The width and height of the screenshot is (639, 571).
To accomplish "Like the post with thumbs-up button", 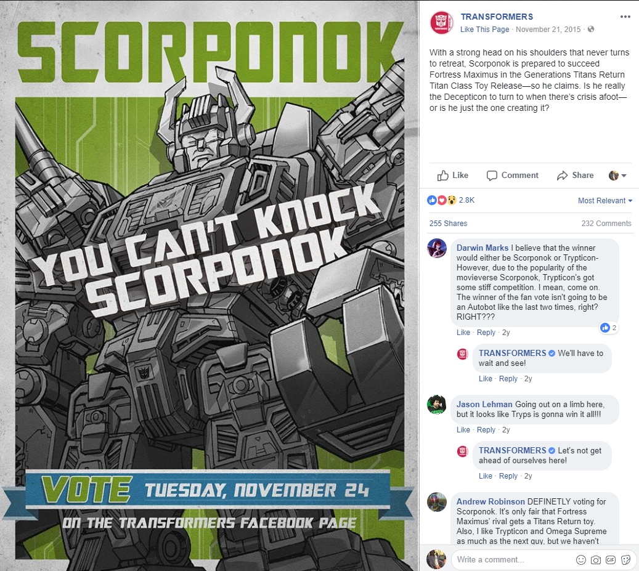I will coord(453,176).
